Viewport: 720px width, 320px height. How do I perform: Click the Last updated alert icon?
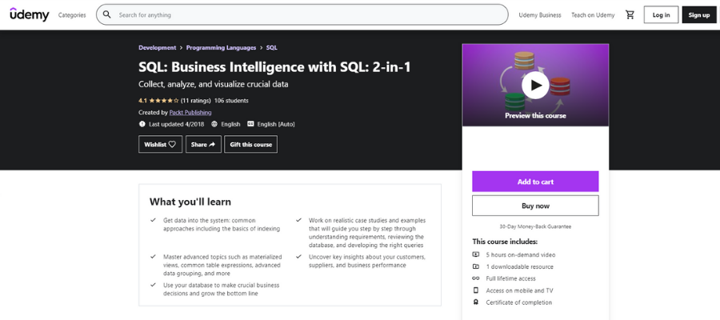pos(142,124)
